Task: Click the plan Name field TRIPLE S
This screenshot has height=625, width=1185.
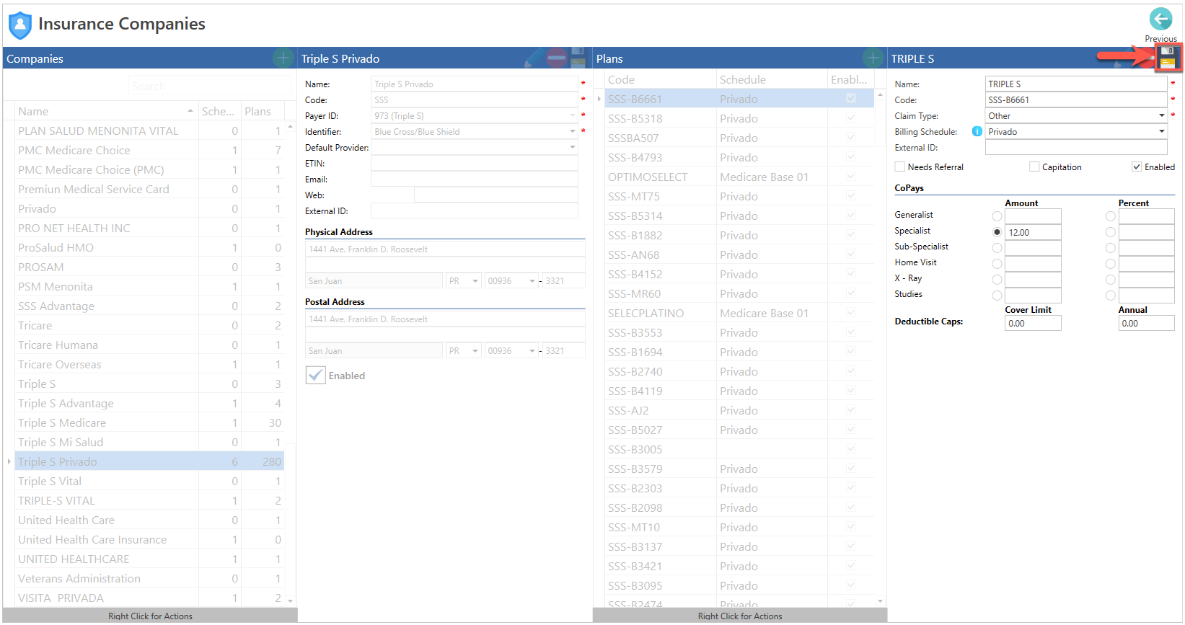Action: pos(1075,84)
